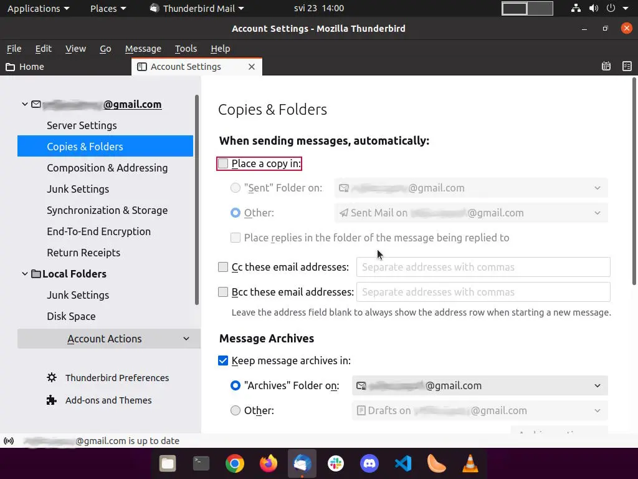Open the Sent Mail on gmail dropdown
The height and width of the screenshot is (479, 638).
[471, 213]
